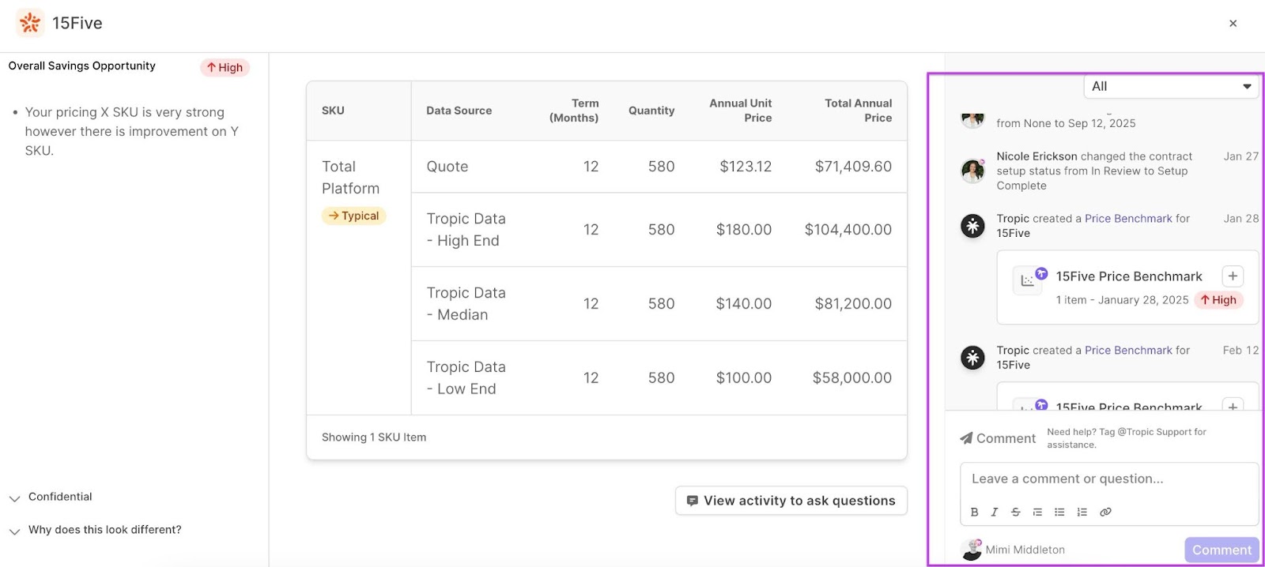Click the Typical badge under Total Platform
The width and height of the screenshot is (1265, 567).
(x=353, y=216)
